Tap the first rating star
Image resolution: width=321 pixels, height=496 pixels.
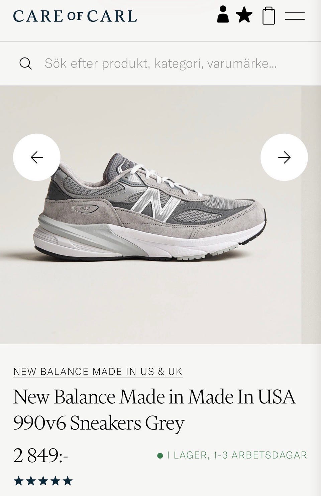[x=19, y=481]
